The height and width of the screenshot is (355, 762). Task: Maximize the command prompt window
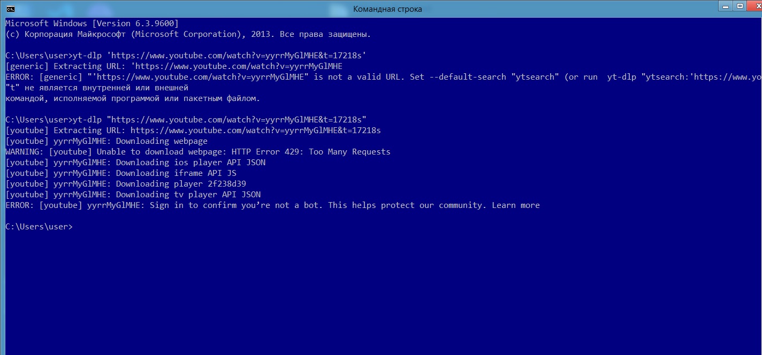point(741,6)
